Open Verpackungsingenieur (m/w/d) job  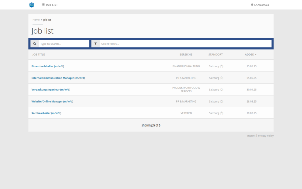pos(51,90)
